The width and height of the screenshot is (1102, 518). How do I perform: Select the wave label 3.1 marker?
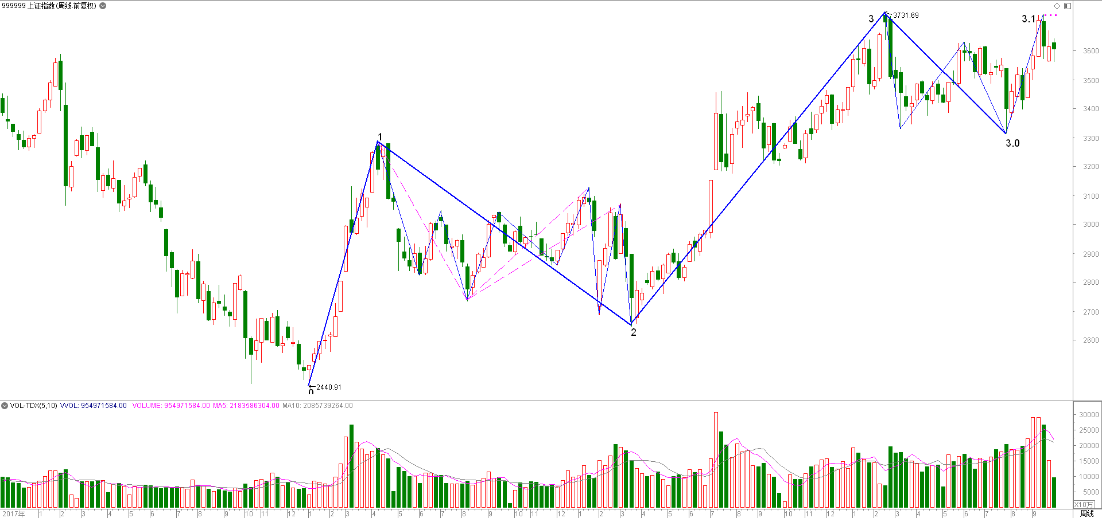pos(1029,19)
